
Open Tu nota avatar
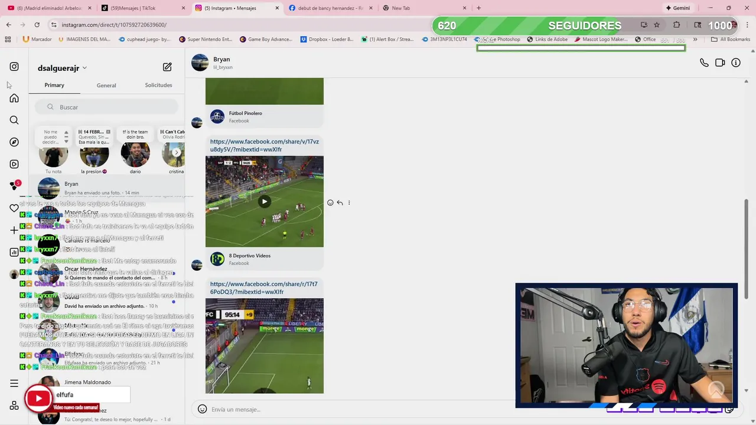53,155
